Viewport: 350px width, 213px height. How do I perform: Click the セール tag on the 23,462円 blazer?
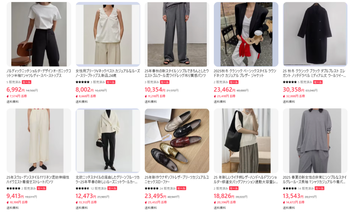(x=234, y=82)
